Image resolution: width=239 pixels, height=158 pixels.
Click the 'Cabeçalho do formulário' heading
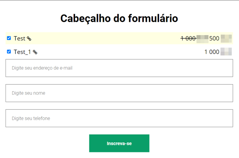(119, 18)
